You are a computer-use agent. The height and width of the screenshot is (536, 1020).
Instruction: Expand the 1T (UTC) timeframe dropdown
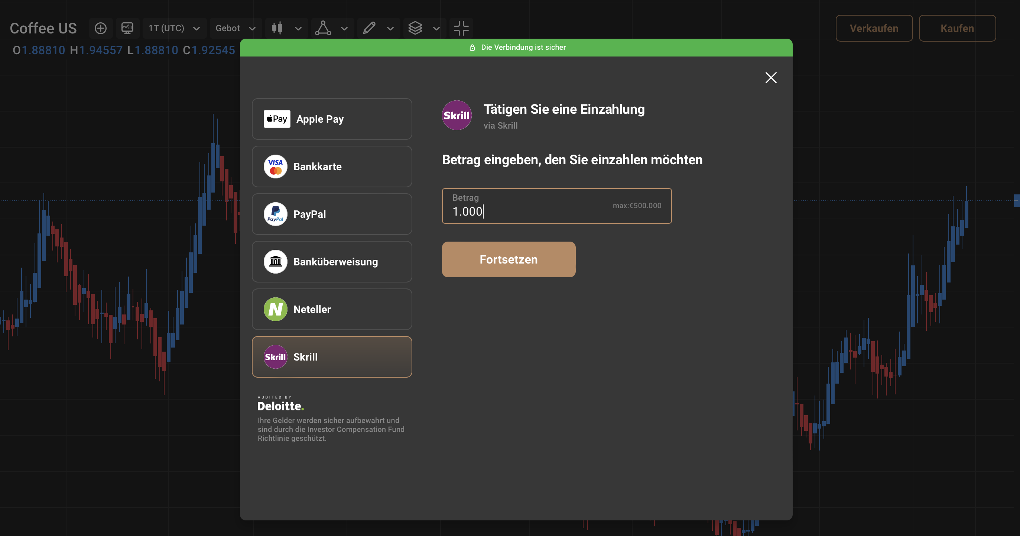[175, 28]
